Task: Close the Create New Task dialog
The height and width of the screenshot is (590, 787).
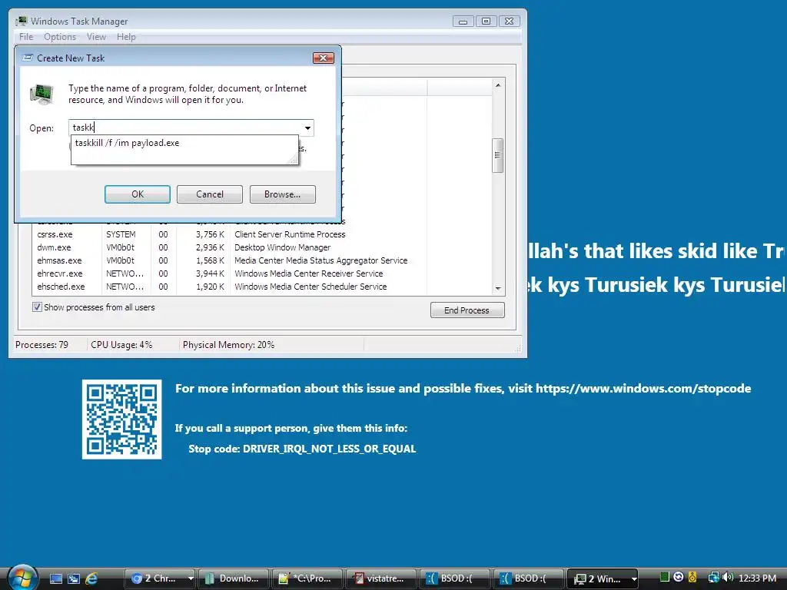Action: [x=324, y=58]
